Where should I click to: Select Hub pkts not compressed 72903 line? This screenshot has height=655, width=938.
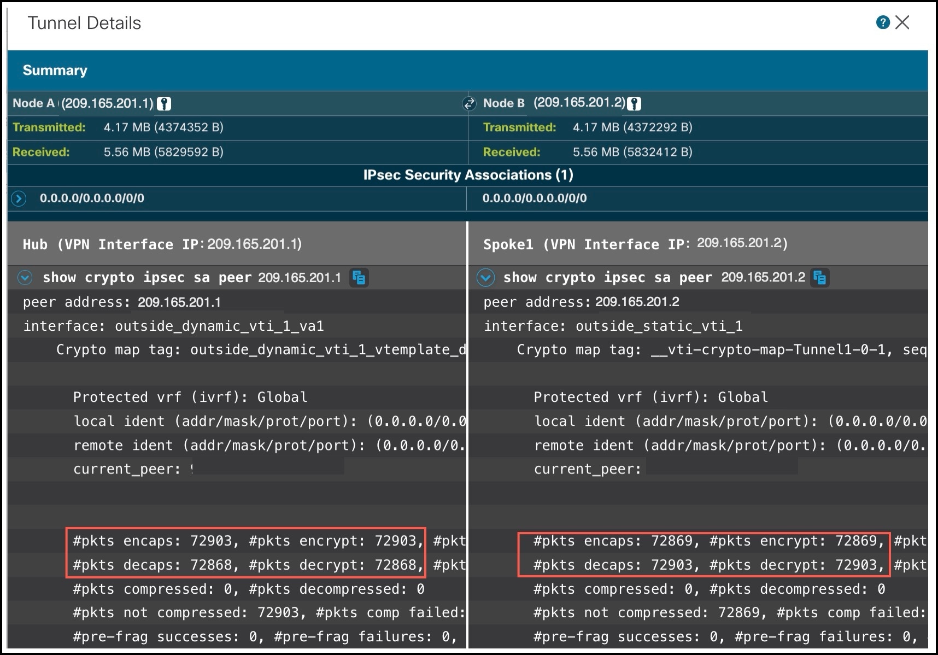point(269,613)
